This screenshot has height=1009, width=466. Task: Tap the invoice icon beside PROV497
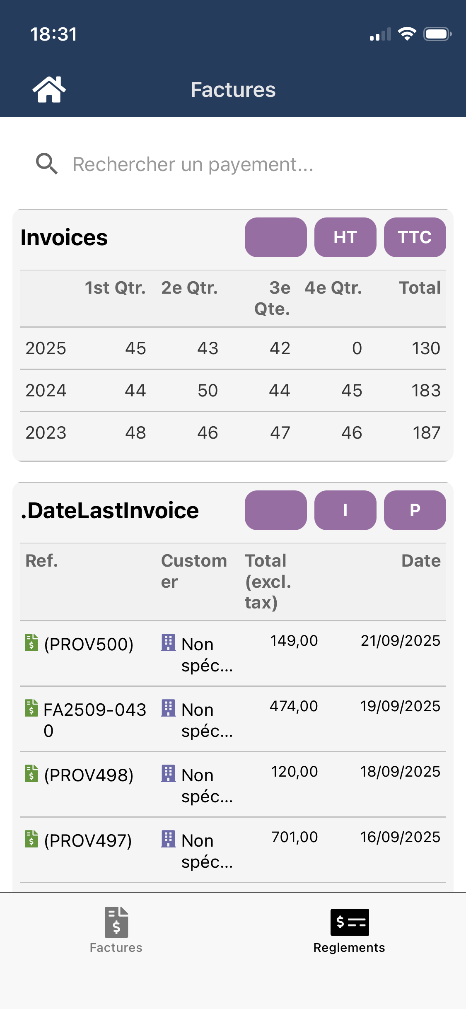(x=31, y=839)
